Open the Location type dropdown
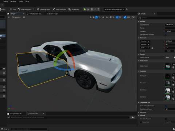Image resolution: width=175 pixels, height=131 pixels. click(x=145, y=41)
